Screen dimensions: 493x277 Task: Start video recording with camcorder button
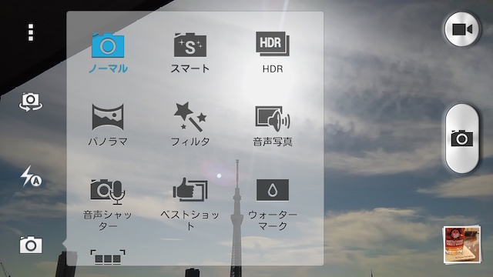pyautogui.click(x=462, y=29)
